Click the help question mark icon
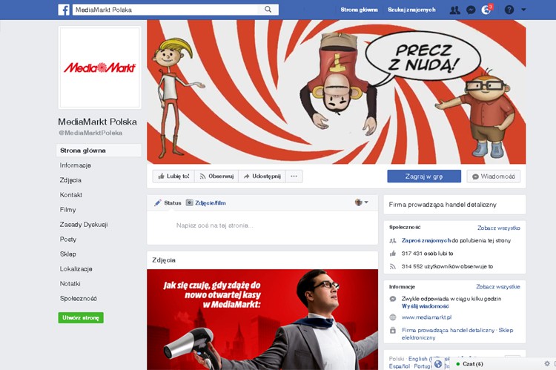This screenshot has width=556, height=370. [x=509, y=10]
